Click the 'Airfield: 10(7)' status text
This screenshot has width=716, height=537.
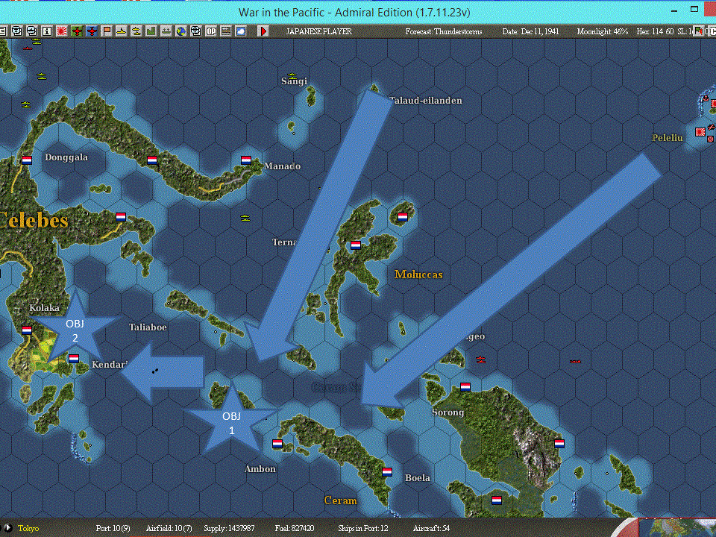click(169, 528)
